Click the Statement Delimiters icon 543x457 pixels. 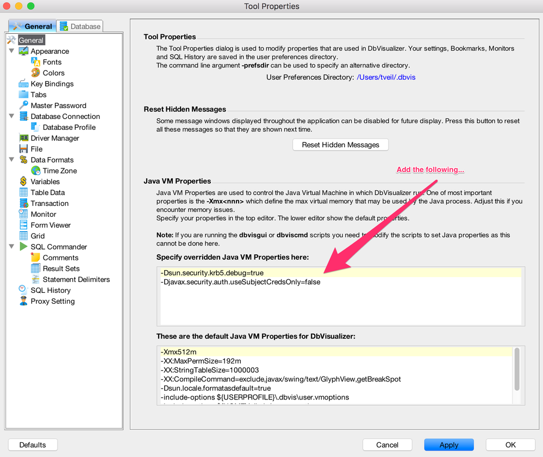pyautogui.click(x=36, y=279)
